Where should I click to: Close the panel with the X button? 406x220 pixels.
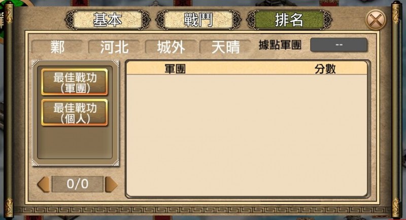click(376, 20)
